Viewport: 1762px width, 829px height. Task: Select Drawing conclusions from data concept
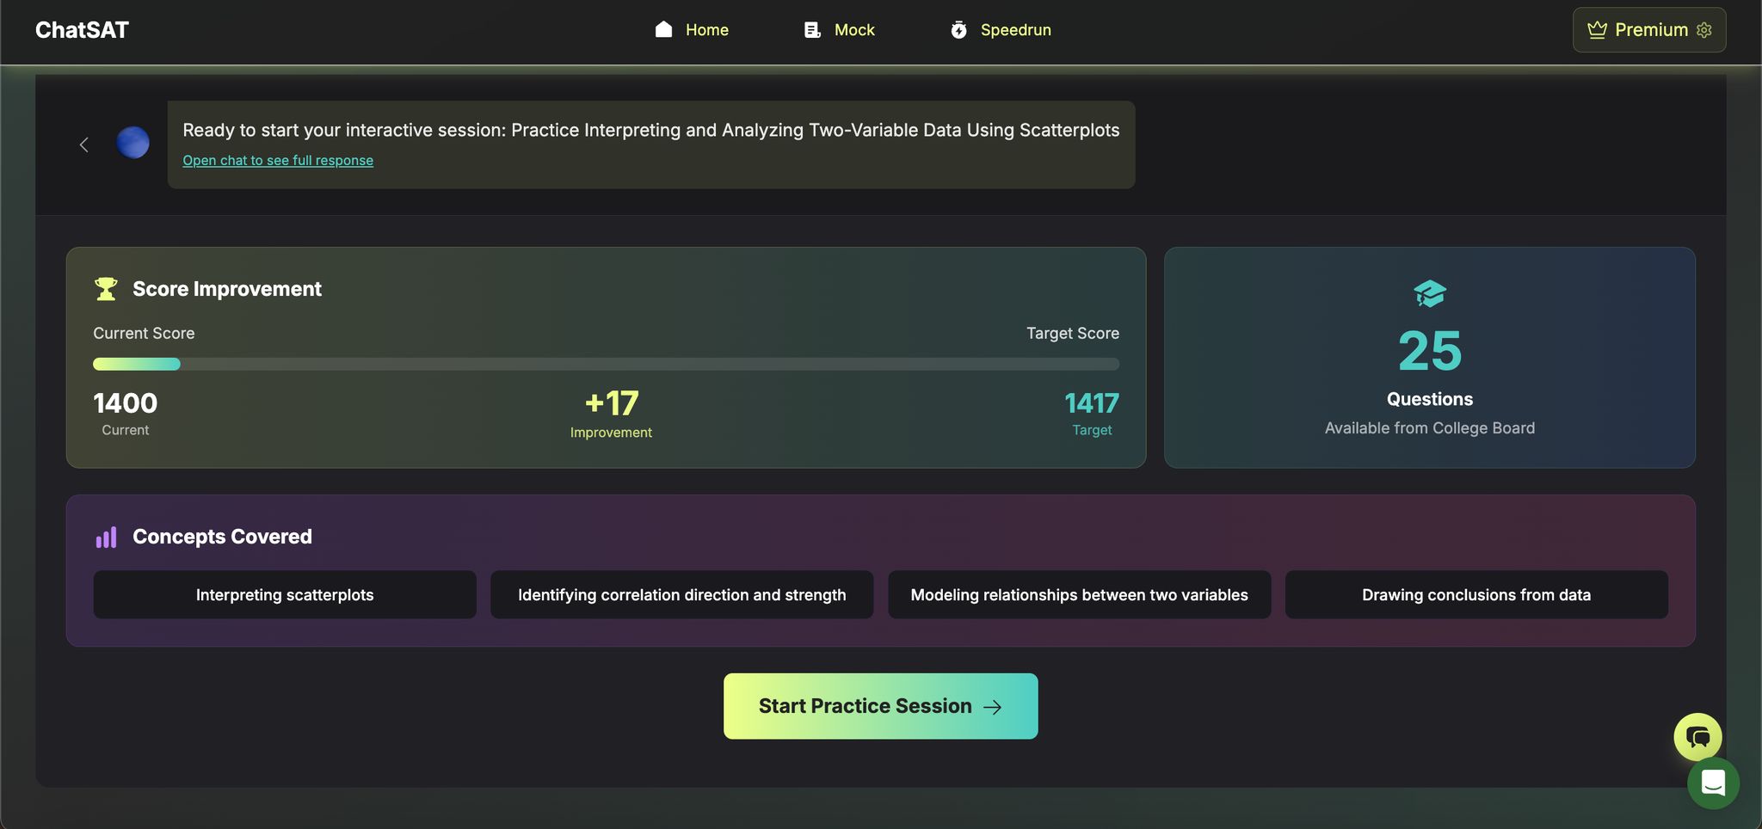coord(1476,595)
